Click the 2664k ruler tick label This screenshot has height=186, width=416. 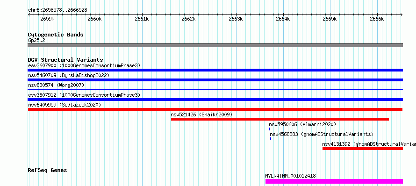tap(283, 19)
